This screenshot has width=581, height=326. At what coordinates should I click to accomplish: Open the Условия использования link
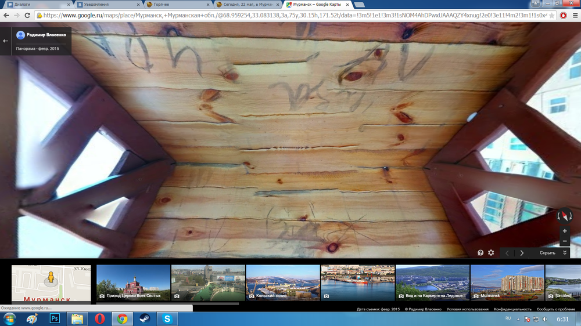467,309
